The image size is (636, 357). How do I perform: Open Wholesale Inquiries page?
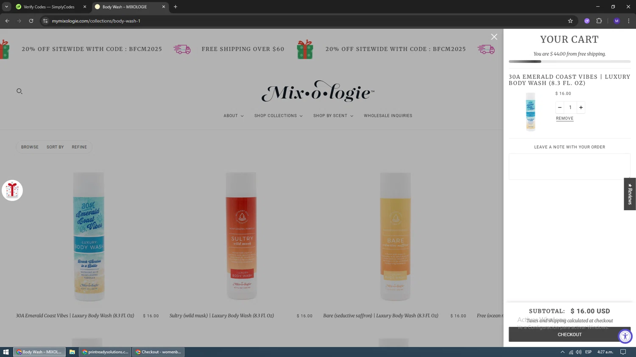388,116
